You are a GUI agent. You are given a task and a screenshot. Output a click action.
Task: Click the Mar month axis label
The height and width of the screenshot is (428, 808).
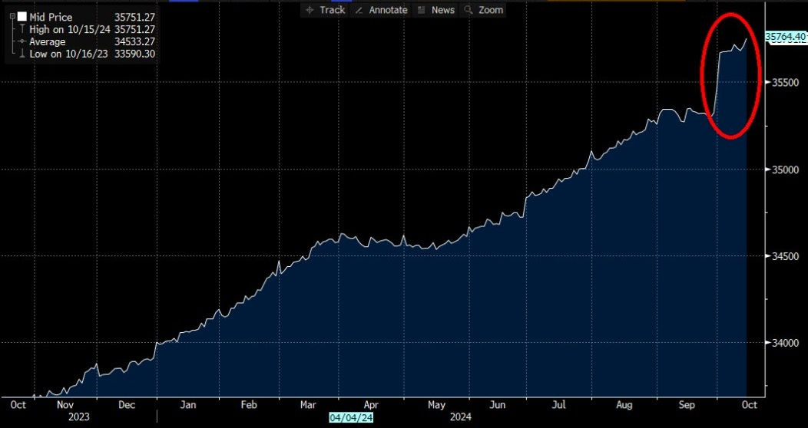coord(308,405)
